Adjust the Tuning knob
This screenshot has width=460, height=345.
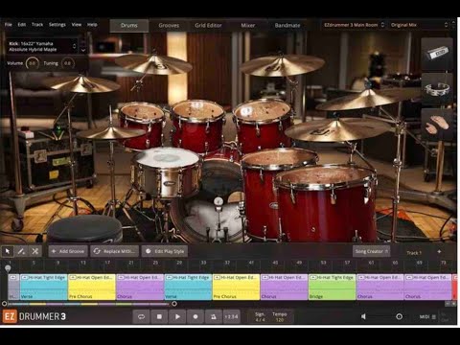point(67,63)
